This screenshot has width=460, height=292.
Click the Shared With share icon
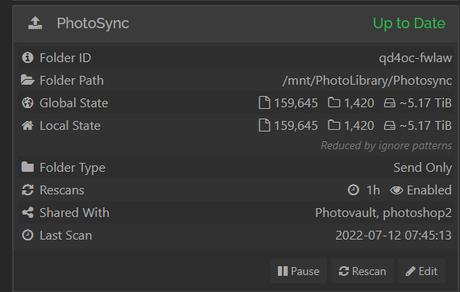28,212
